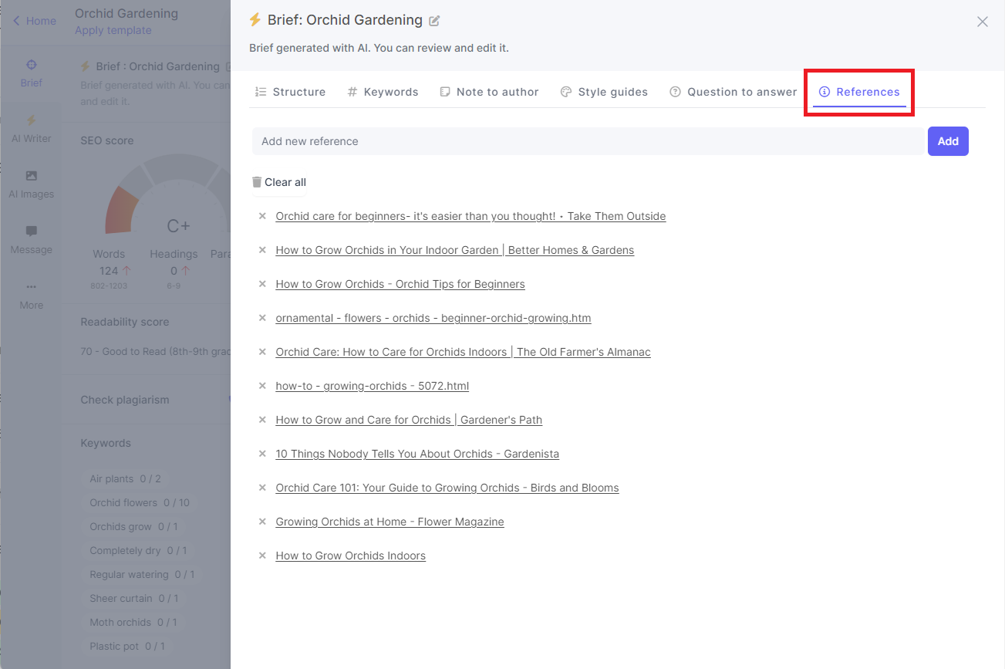Switch to the Structure tab

(290, 92)
